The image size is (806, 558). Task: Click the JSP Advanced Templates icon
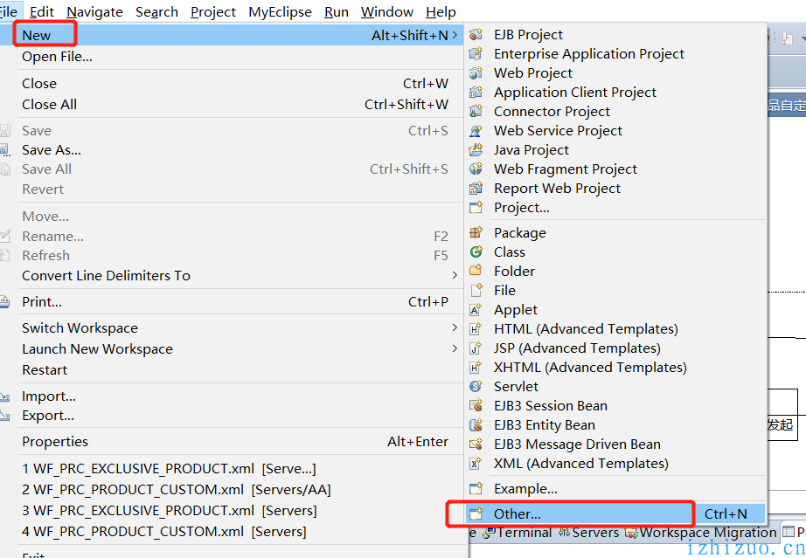point(476,348)
